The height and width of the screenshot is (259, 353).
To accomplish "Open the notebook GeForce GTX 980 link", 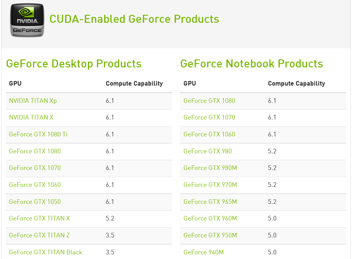I will (207, 151).
